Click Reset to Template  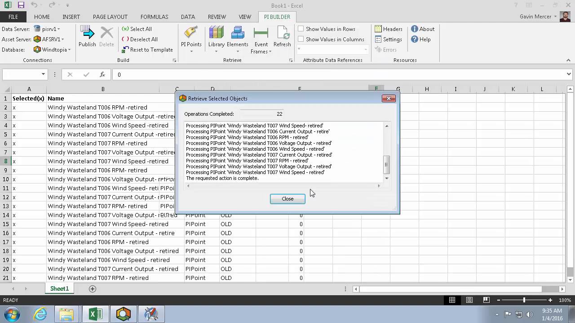tap(147, 50)
